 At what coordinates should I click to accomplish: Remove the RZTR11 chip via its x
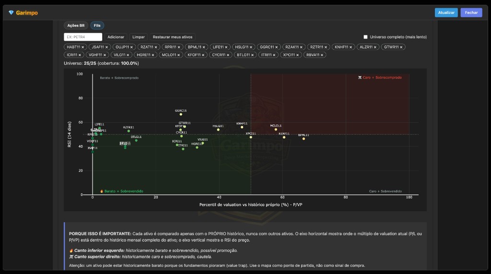tap(326, 47)
